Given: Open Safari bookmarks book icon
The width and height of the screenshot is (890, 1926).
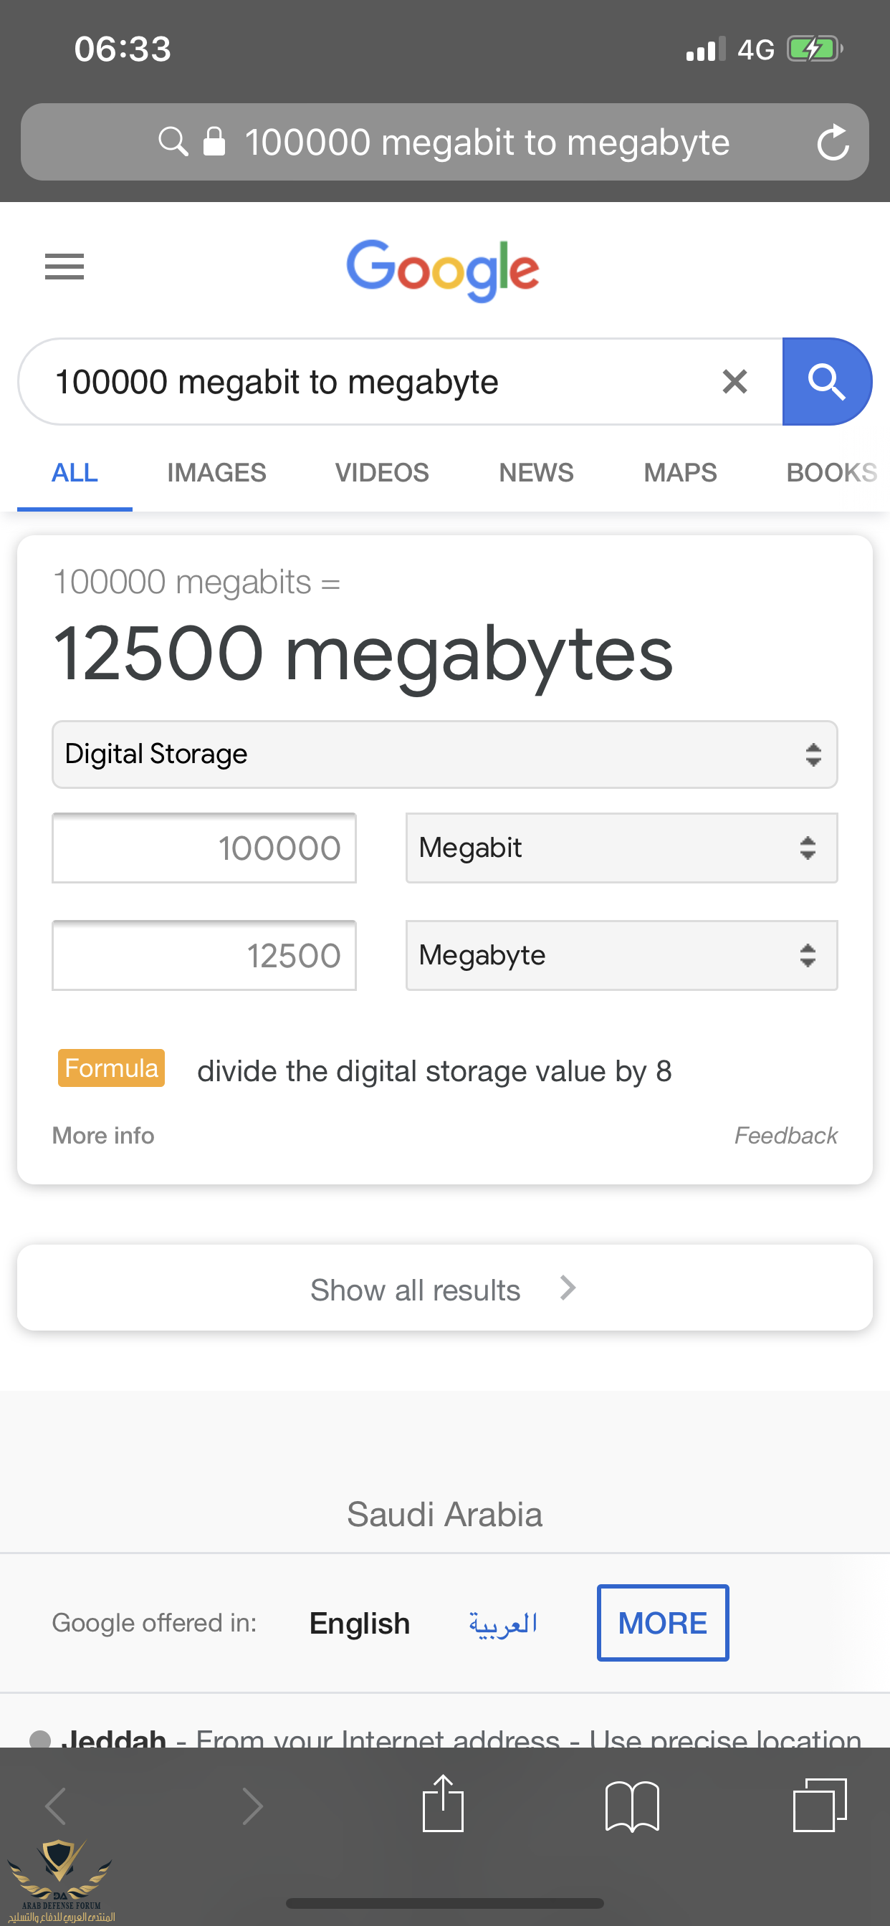Looking at the screenshot, I should click(x=632, y=1806).
